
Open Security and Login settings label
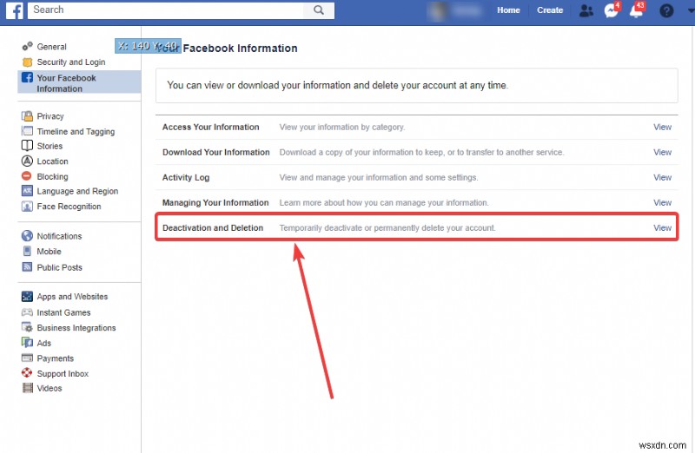[71, 62]
